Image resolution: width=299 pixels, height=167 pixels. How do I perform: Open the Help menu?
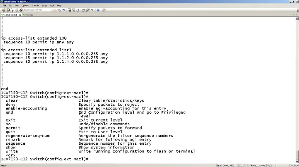click(59, 5)
